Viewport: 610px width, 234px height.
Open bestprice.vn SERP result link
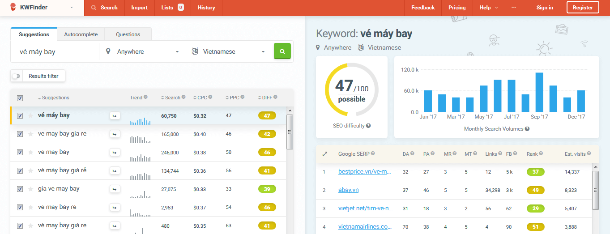[365, 172]
